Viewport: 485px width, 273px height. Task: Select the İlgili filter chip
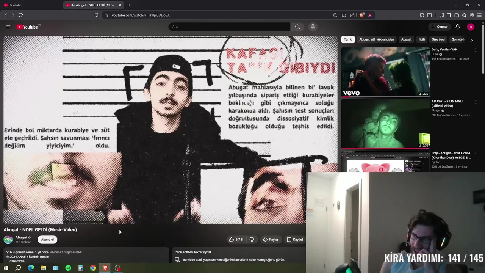pos(422,39)
